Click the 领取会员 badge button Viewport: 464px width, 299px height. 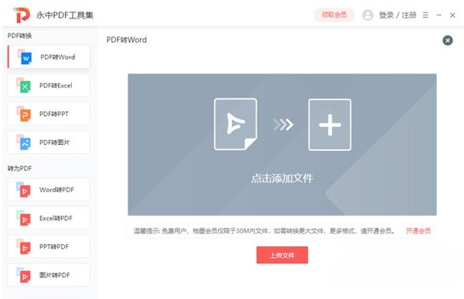(x=334, y=15)
